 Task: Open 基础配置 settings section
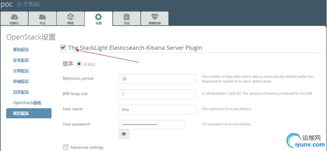click(x=21, y=50)
